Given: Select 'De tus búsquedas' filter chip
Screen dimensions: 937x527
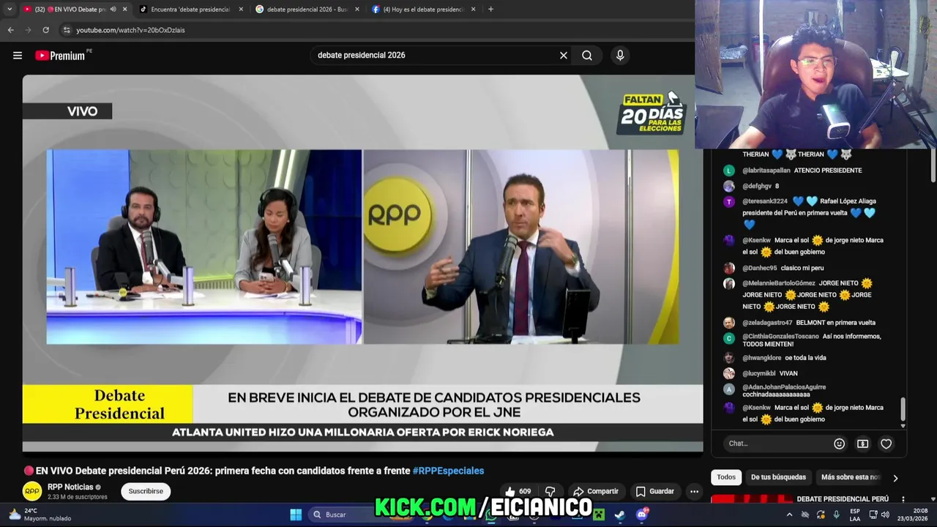Looking at the screenshot, I should pos(778,477).
